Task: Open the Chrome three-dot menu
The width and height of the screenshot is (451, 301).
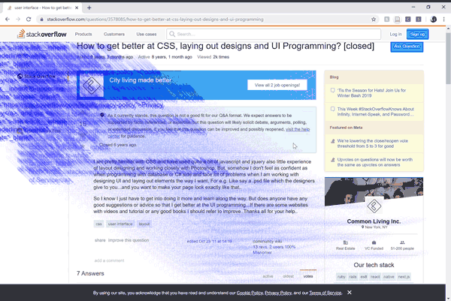Action: tap(443, 20)
